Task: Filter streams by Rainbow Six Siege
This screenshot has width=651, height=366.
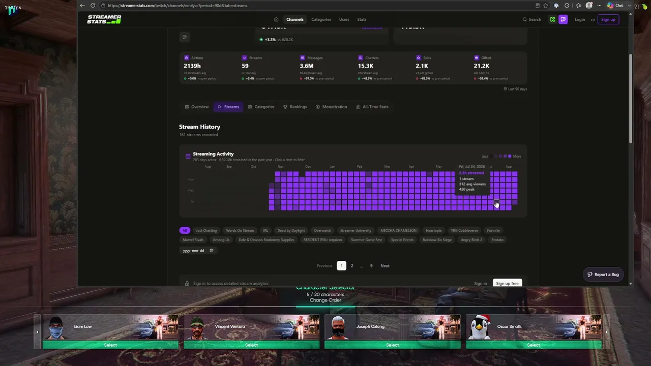Action: click(x=437, y=240)
